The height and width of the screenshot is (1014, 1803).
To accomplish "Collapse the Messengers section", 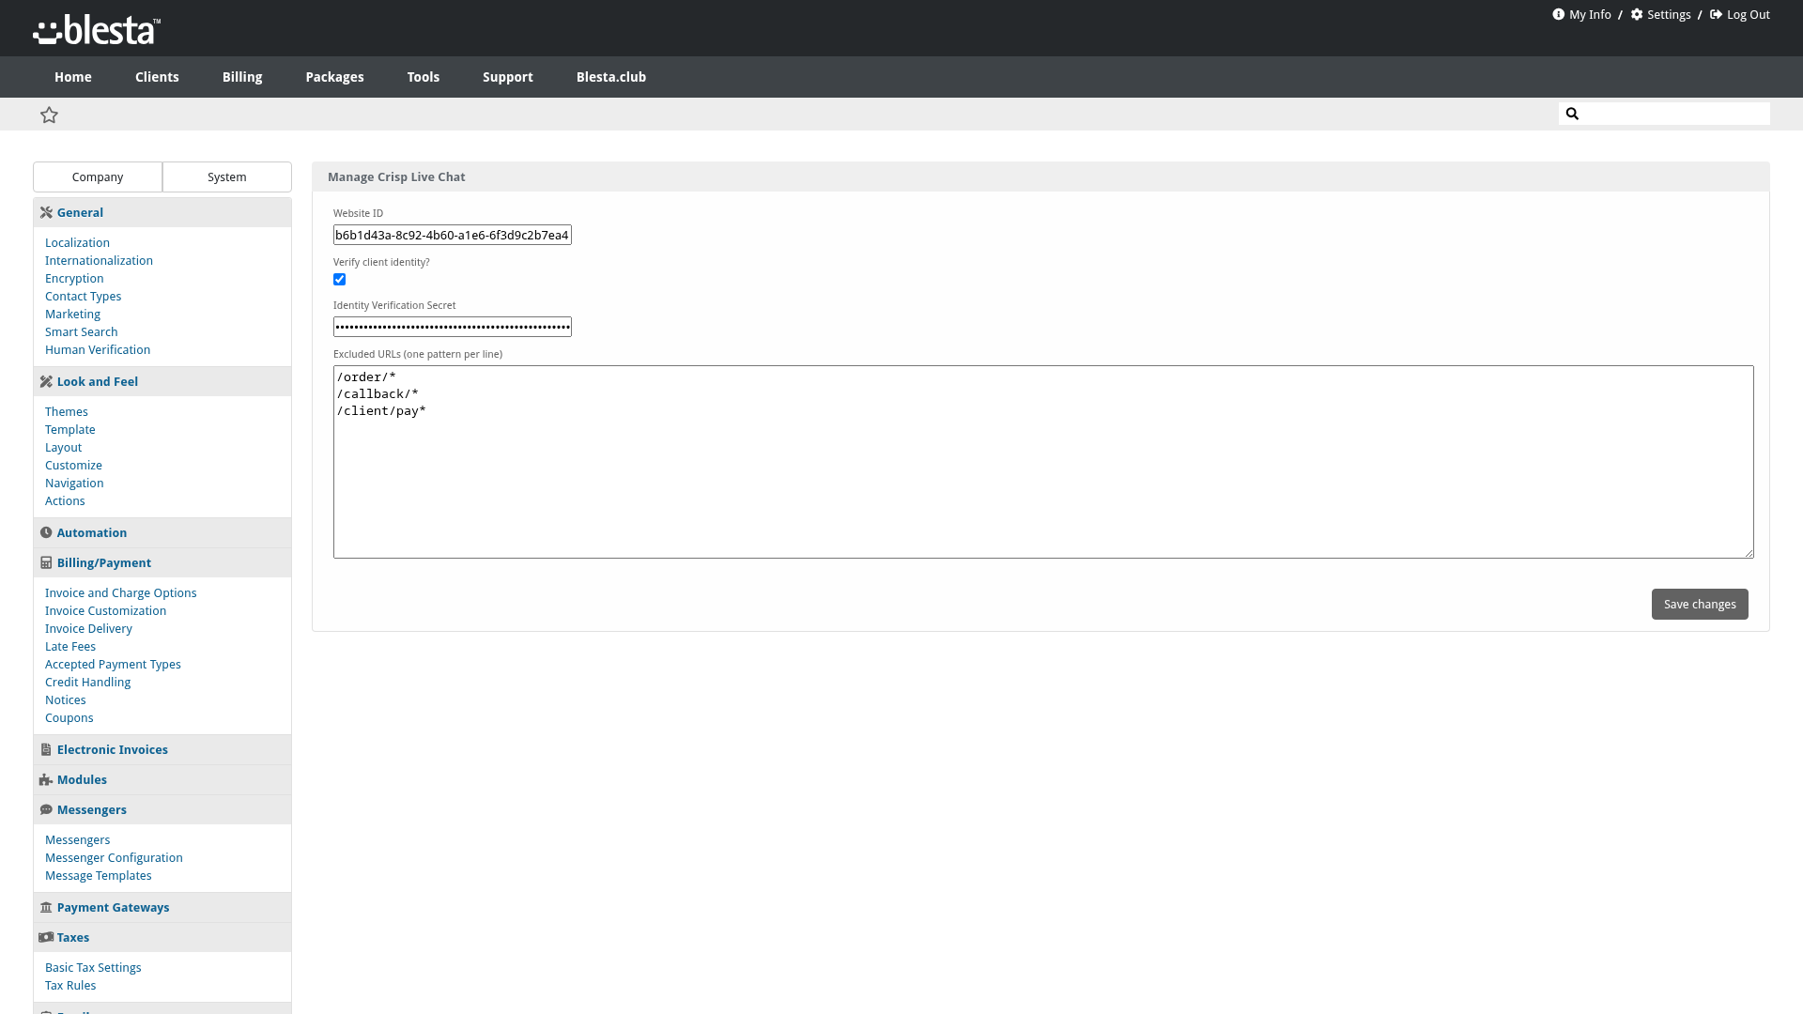I will 162,810.
